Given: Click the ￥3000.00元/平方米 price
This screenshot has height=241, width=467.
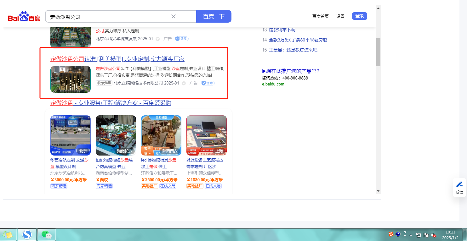Looking at the screenshot, I should pos(69,180).
